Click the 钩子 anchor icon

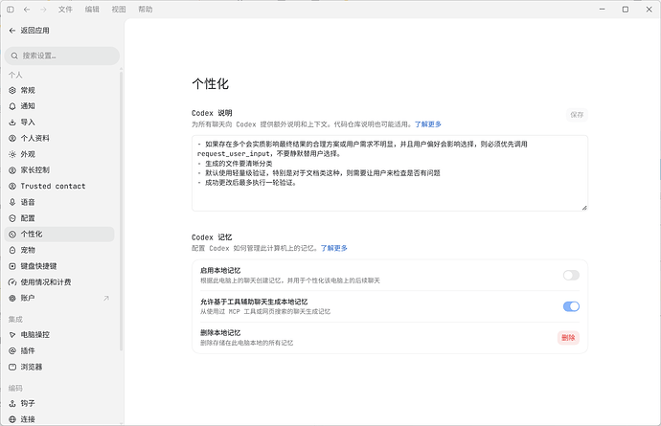click(x=12, y=403)
